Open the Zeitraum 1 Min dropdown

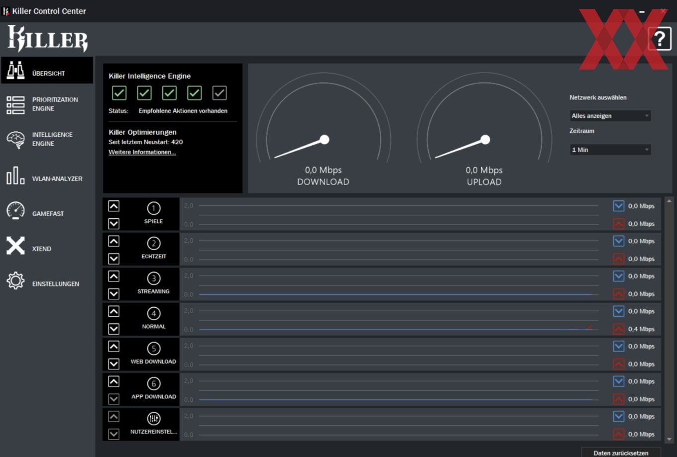[610, 150]
